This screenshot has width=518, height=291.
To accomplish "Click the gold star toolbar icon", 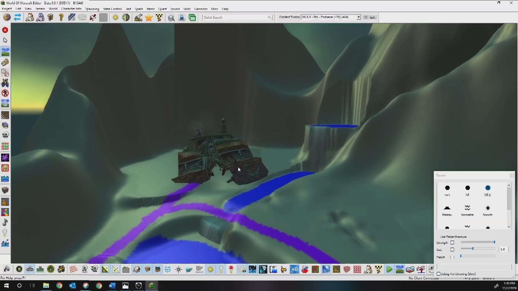I will (x=149, y=18).
